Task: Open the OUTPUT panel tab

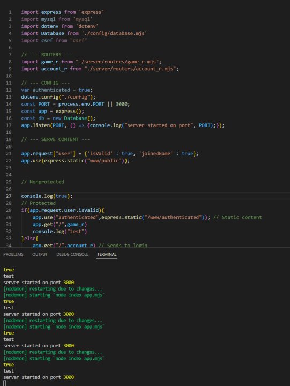Action: pos(40,254)
